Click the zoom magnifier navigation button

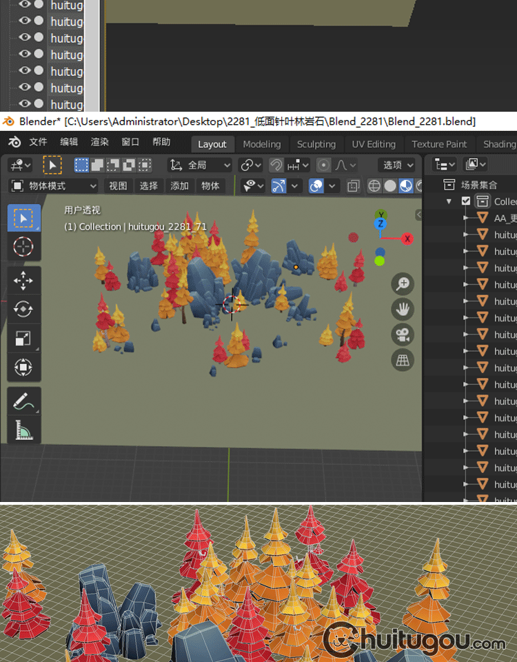coord(403,284)
